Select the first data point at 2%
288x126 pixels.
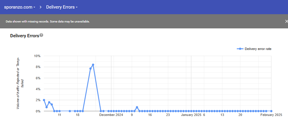[44, 100]
